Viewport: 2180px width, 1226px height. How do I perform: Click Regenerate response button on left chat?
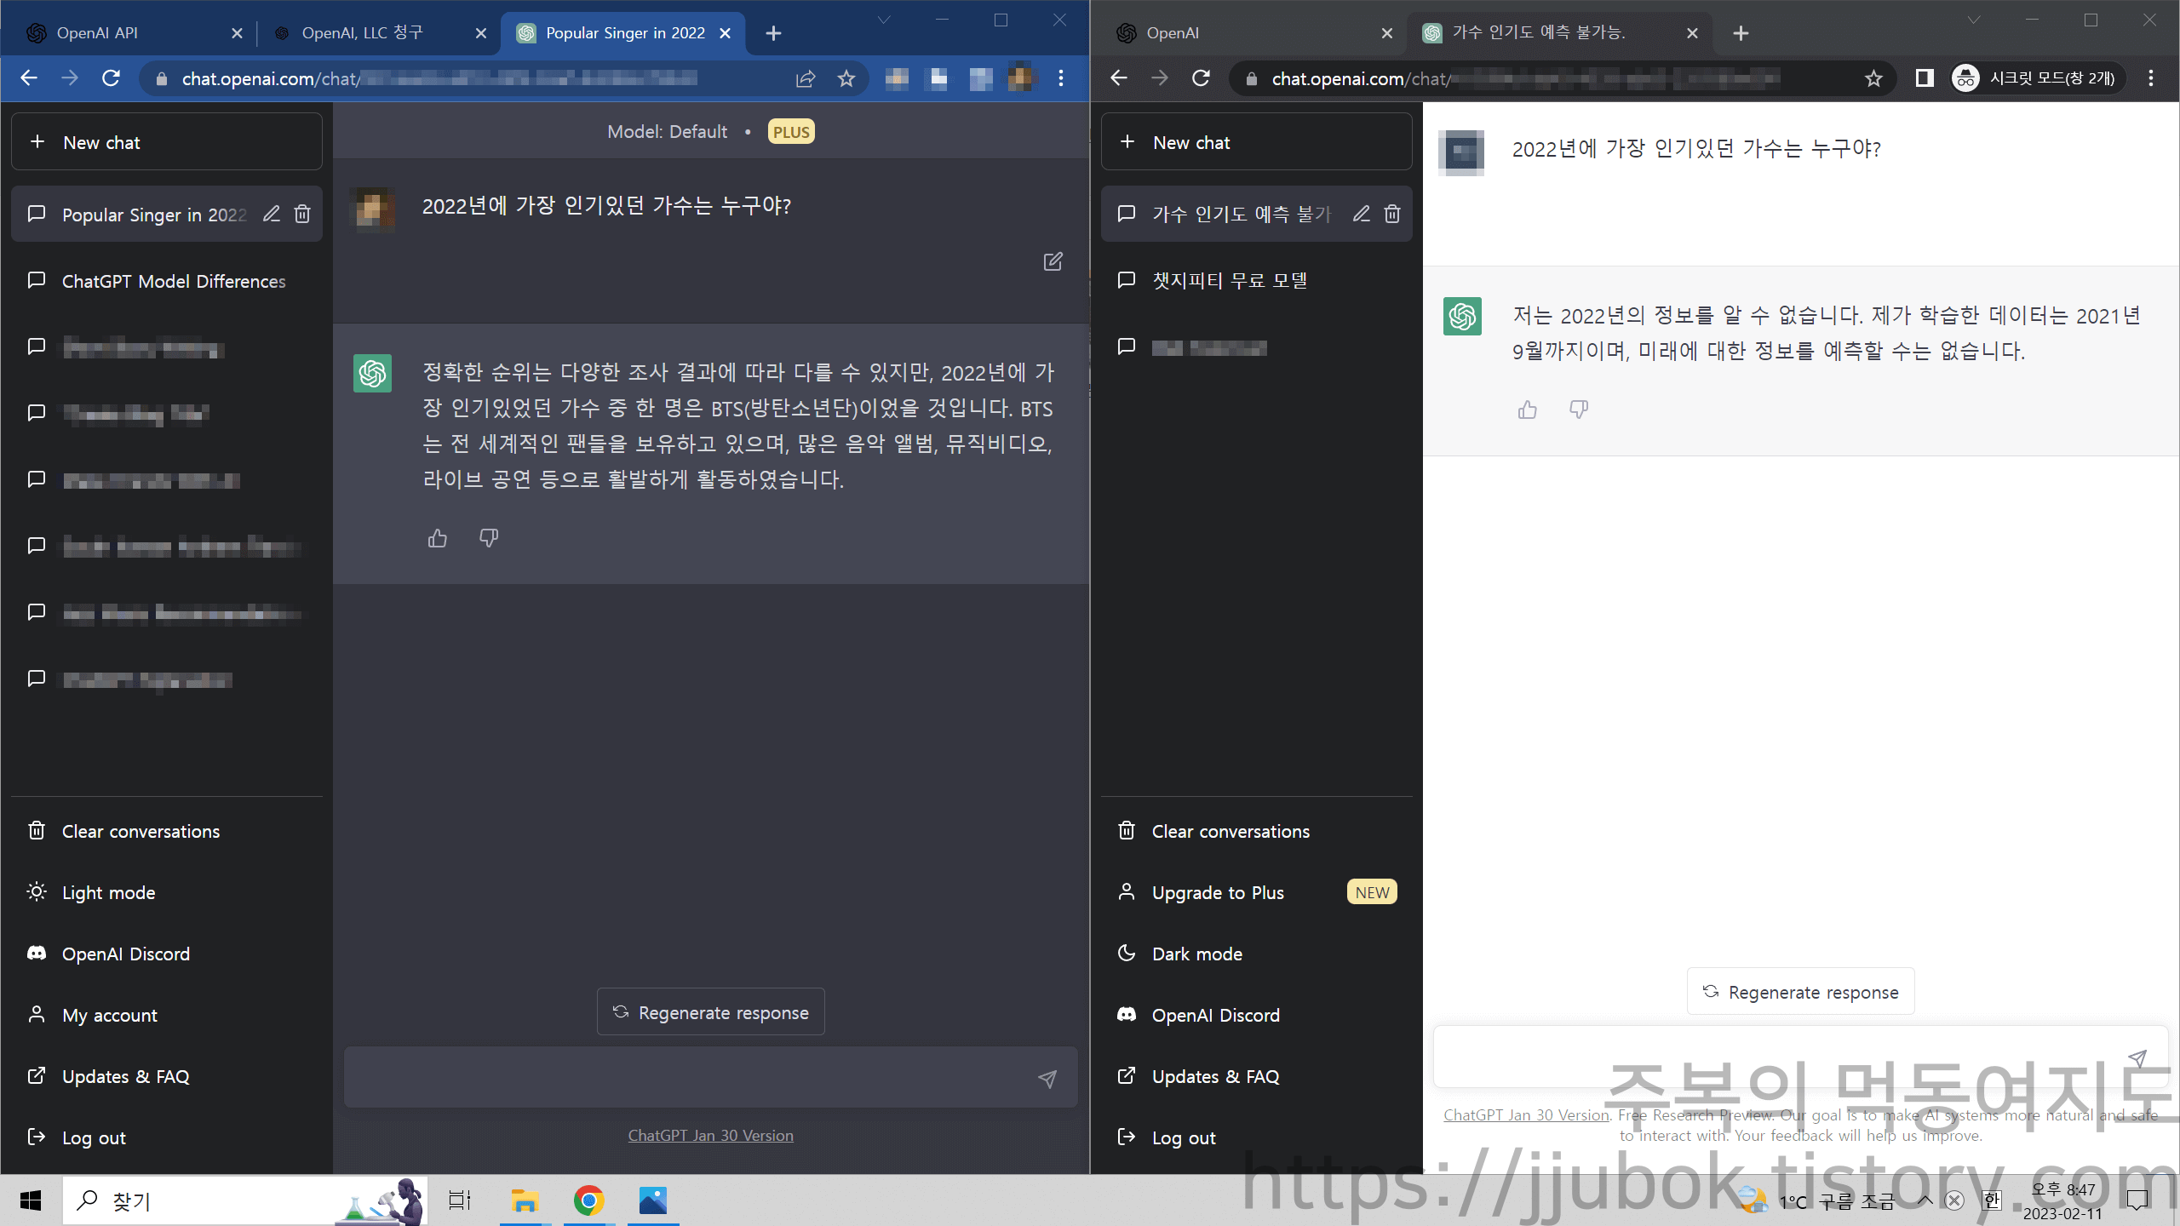711,1012
